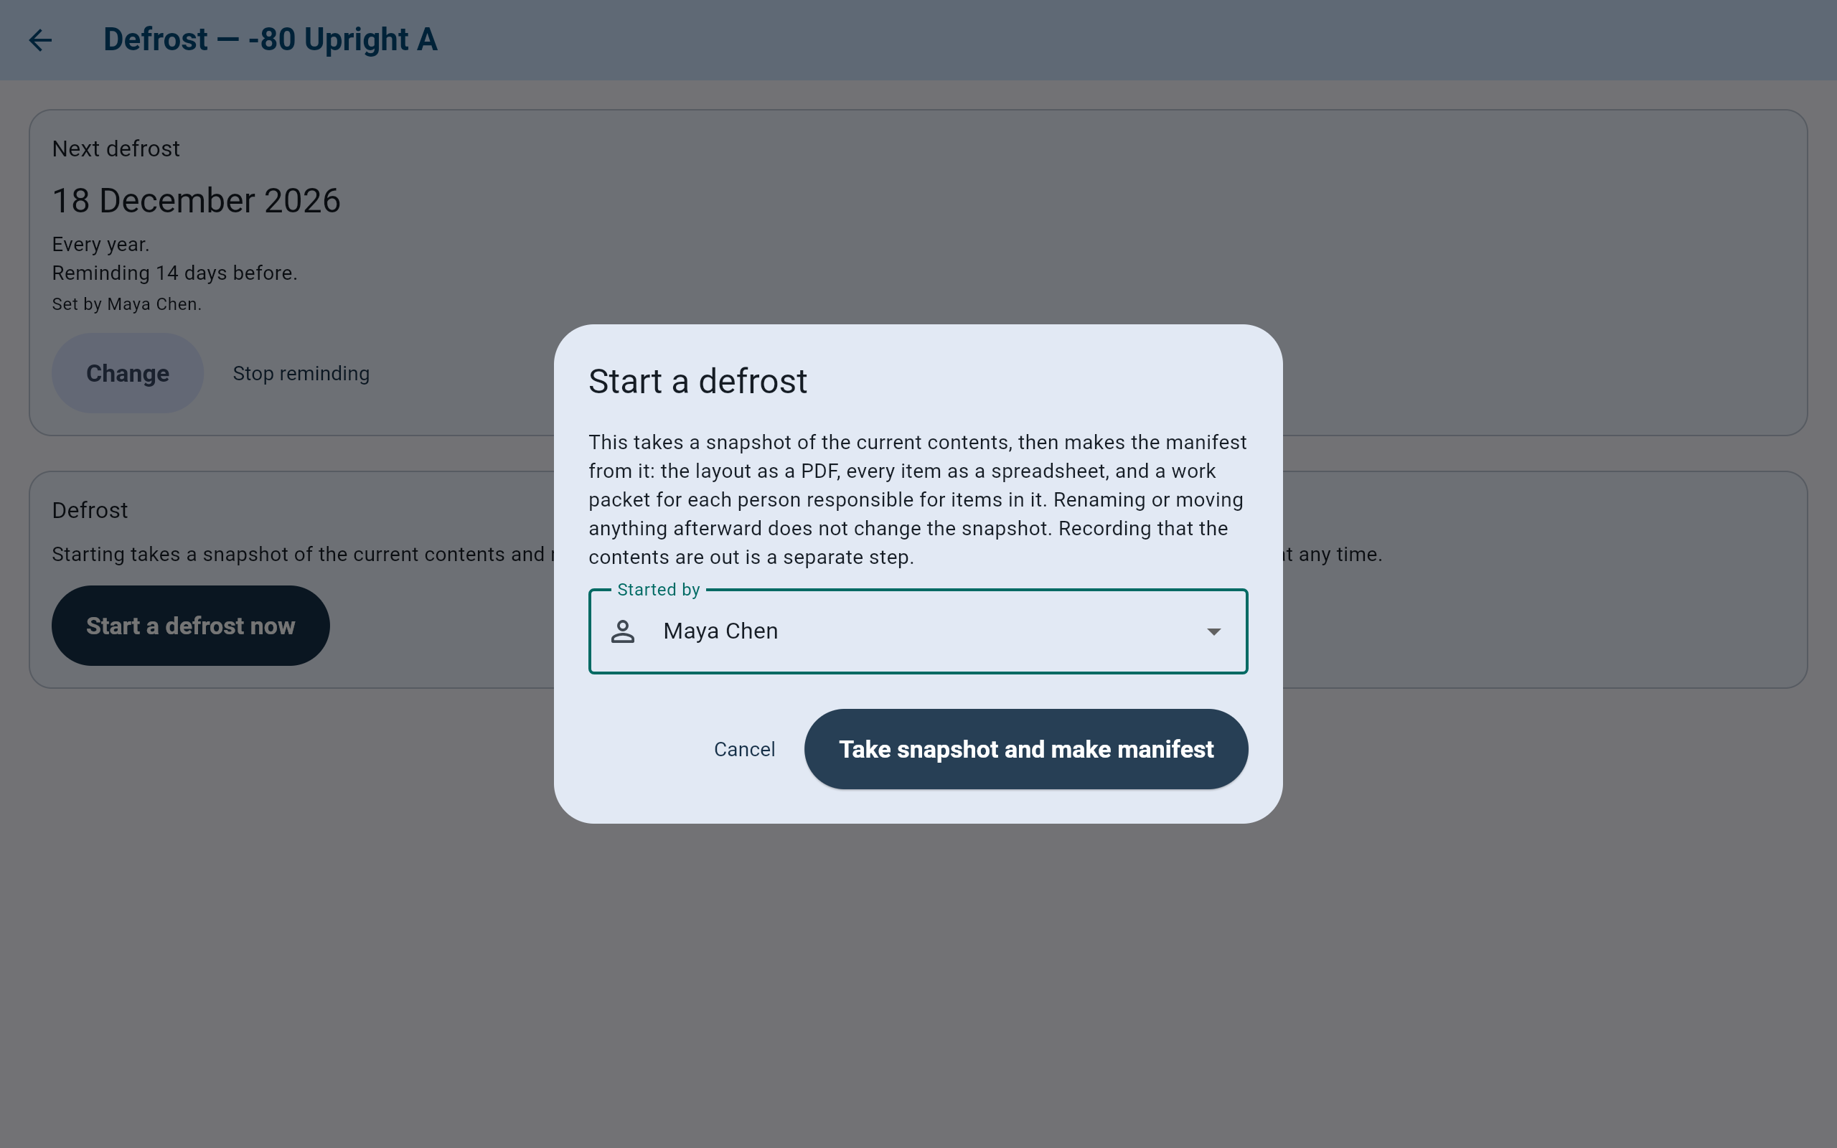
Task: Select the Maya Chen value in Started by
Action: tap(720, 631)
